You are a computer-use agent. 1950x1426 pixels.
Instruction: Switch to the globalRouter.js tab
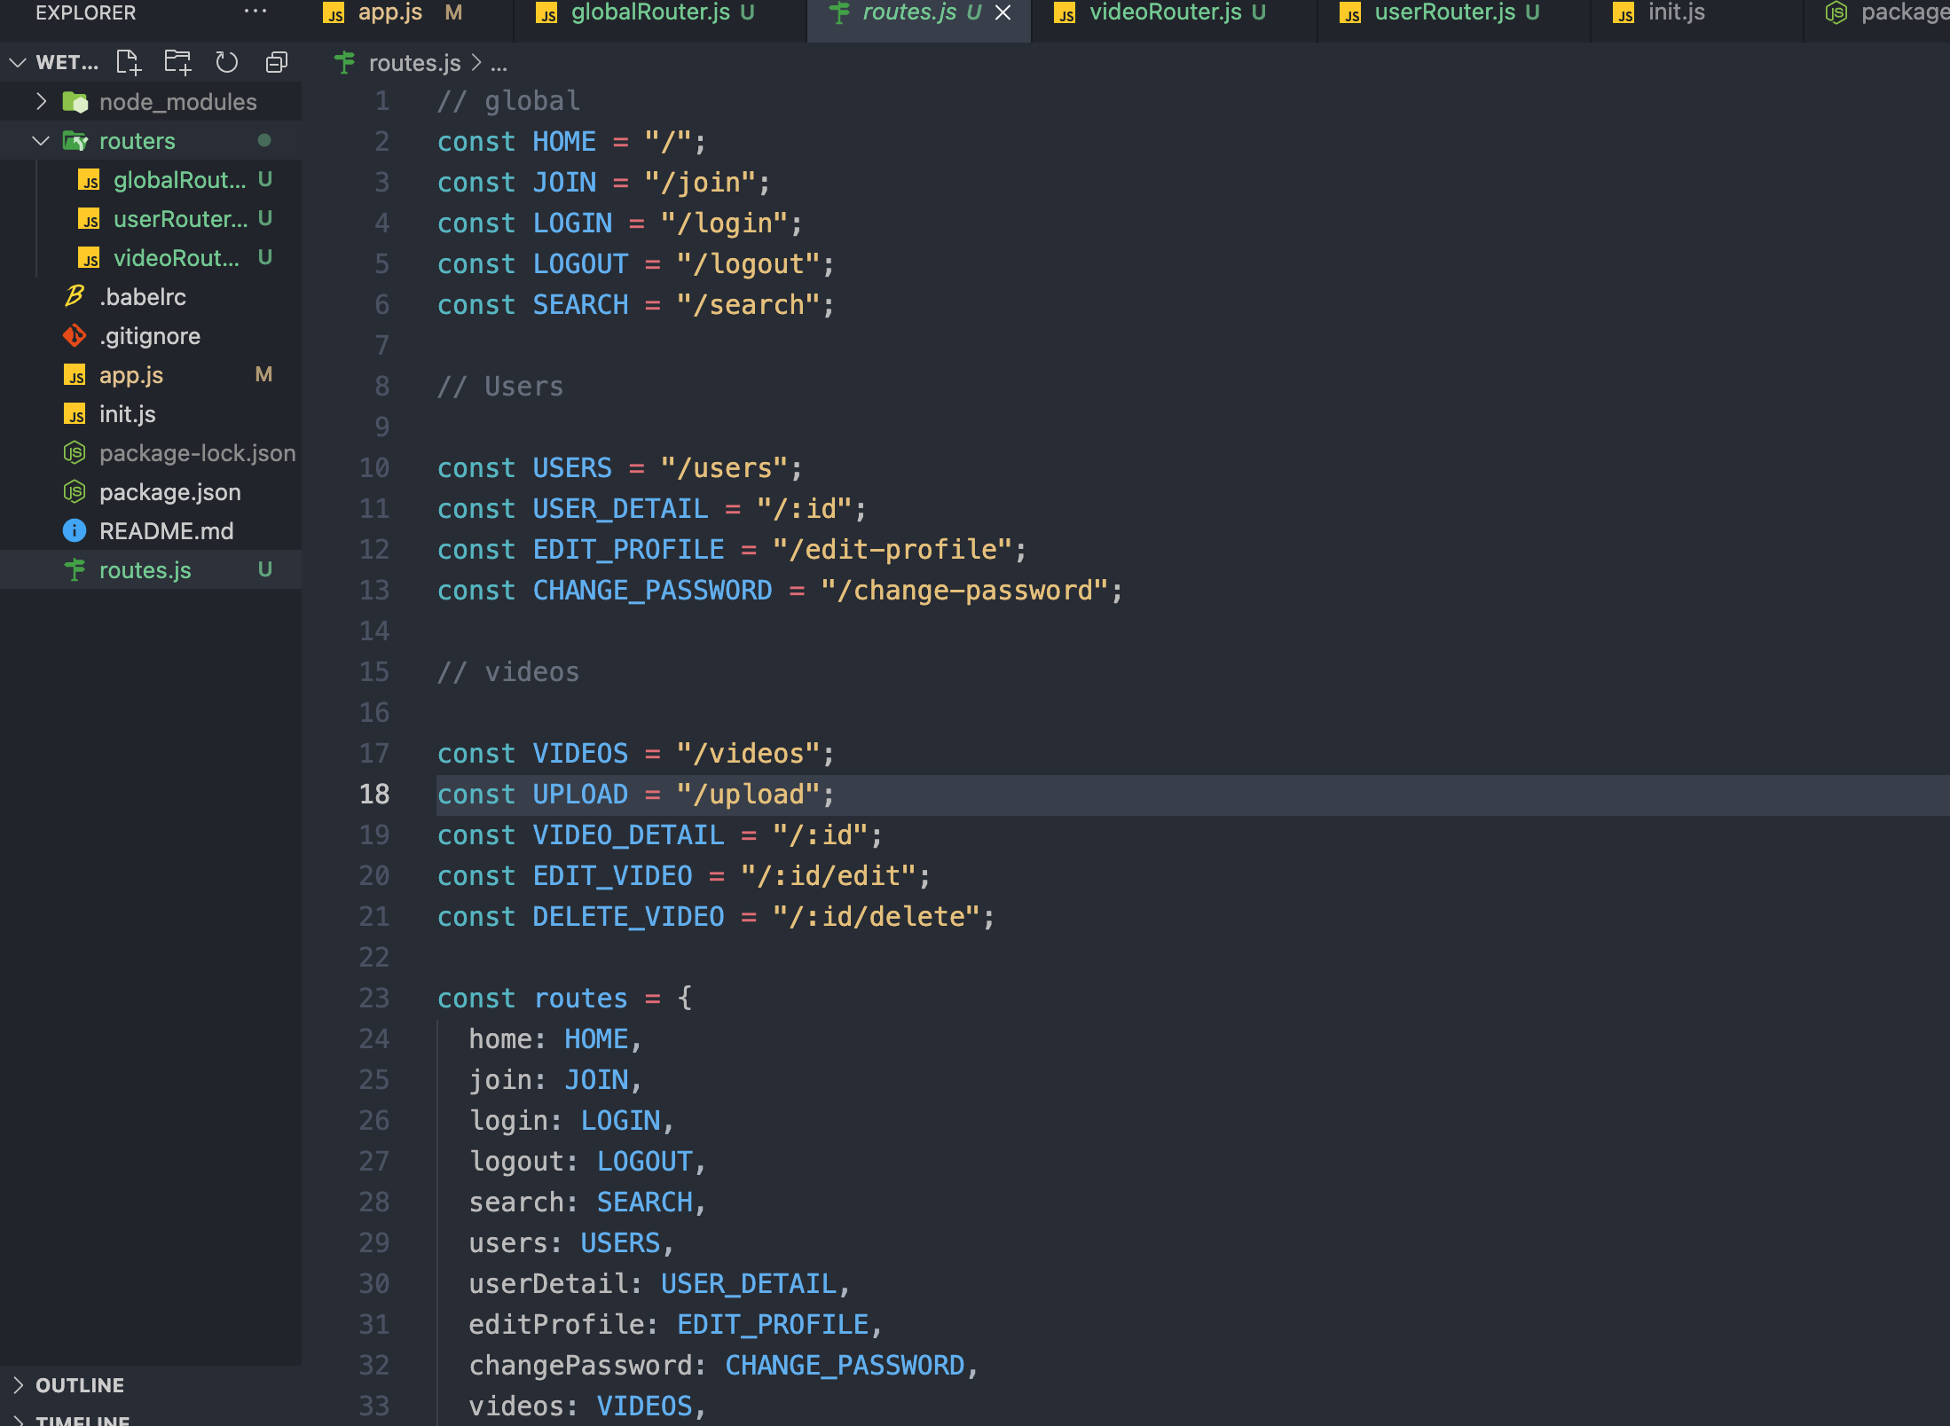coord(649,12)
